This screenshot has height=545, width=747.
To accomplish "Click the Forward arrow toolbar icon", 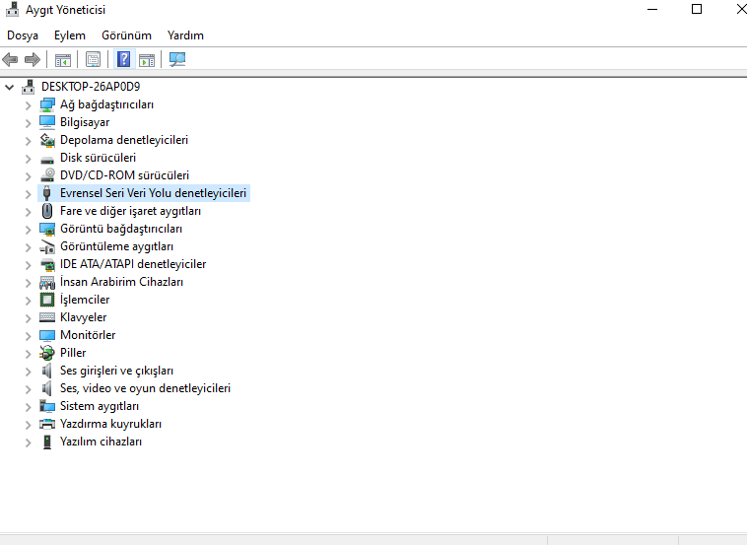I will (x=32, y=59).
